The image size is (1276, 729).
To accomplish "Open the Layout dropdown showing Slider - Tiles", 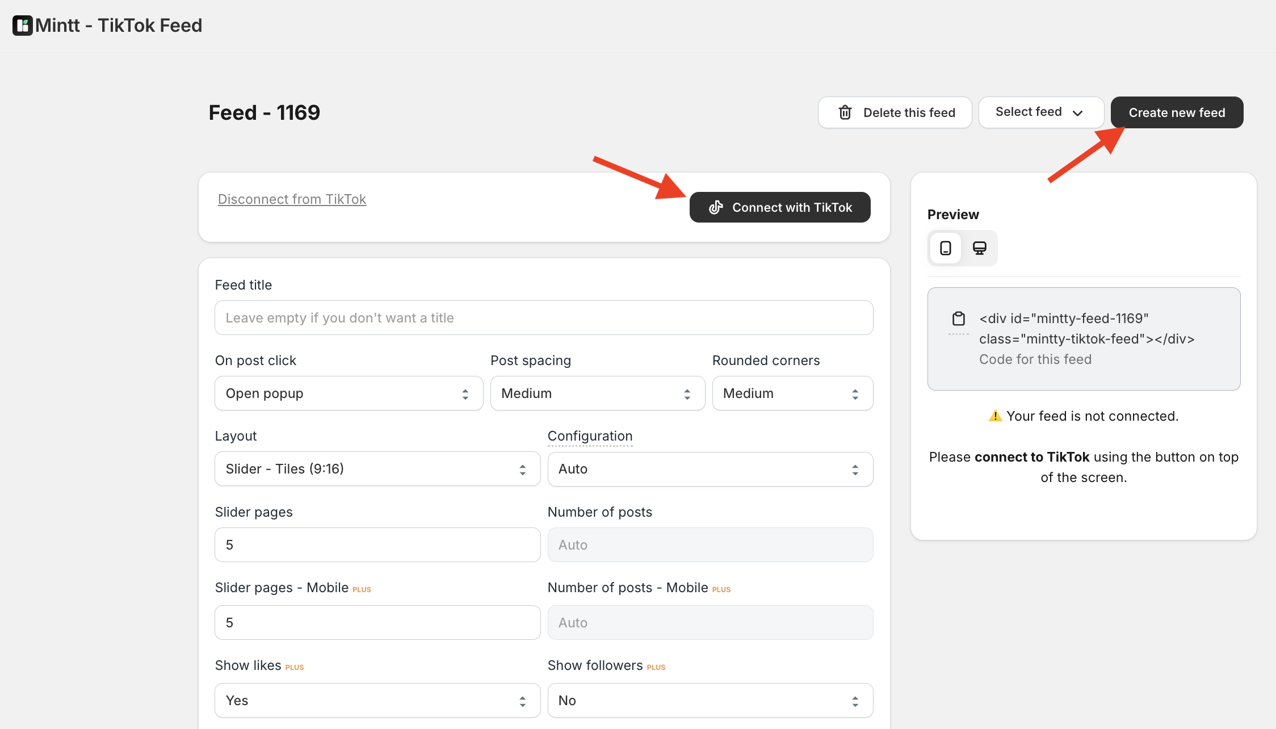I will pos(377,468).
